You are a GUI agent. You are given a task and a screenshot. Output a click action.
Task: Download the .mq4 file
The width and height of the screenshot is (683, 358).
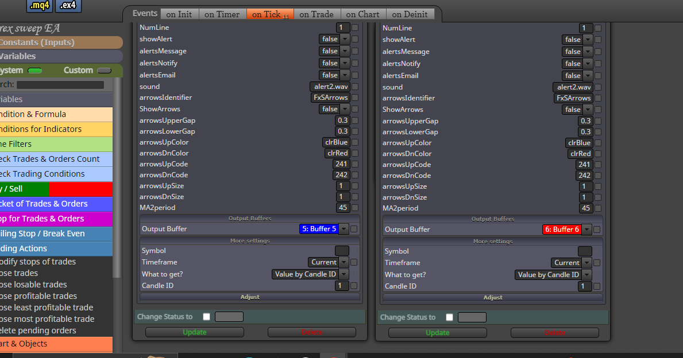click(x=39, y=5)
